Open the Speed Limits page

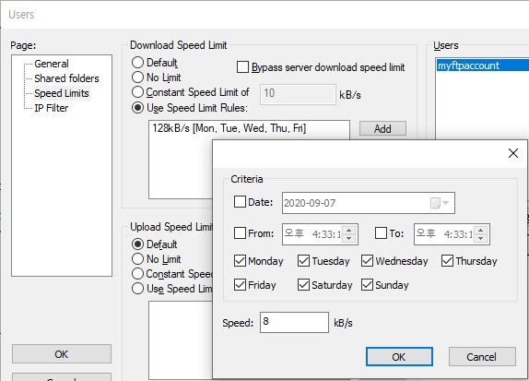62,93
